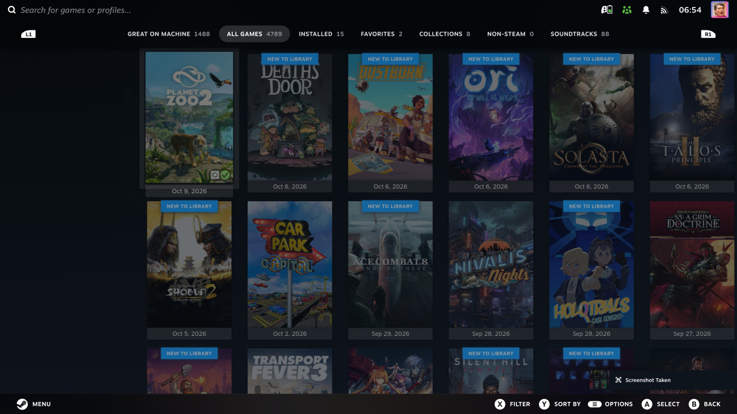
Task: Select the Shogun 2 game cover
Action: 189,264
